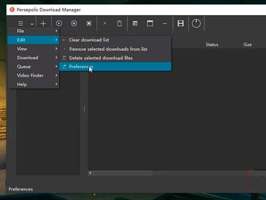Add a new download link with plus icon
The width and height of the screenshot is (266, 200).
(x=43, y=23)
